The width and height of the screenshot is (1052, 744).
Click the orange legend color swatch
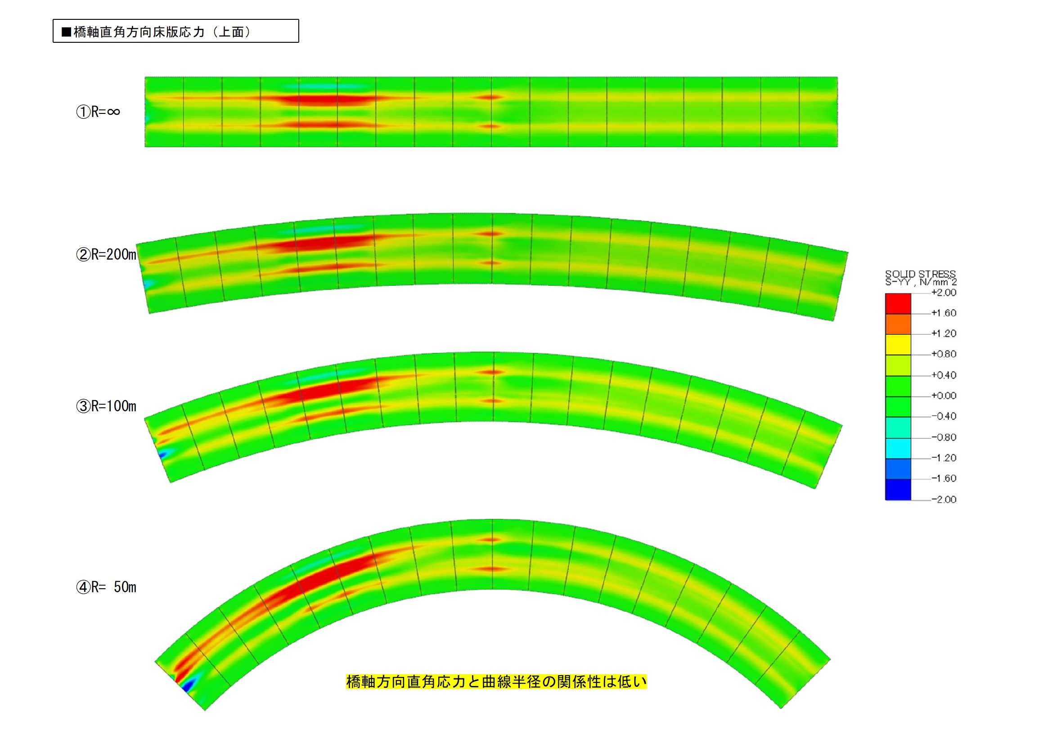[x=898, y=324]
